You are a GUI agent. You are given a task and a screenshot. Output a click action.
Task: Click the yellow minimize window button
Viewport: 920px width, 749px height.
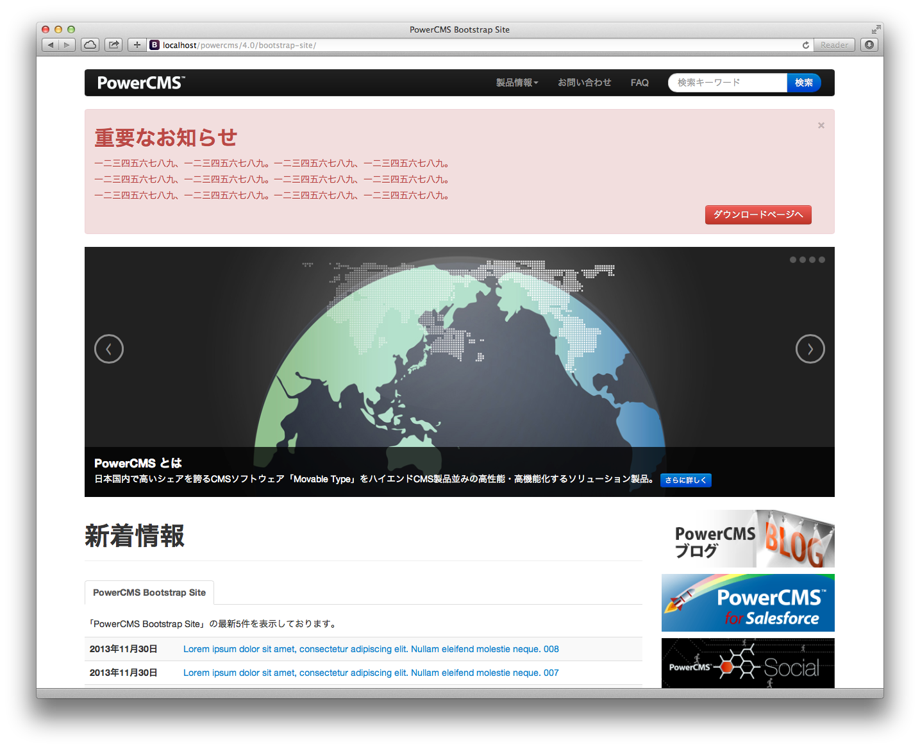click(58, 29)
